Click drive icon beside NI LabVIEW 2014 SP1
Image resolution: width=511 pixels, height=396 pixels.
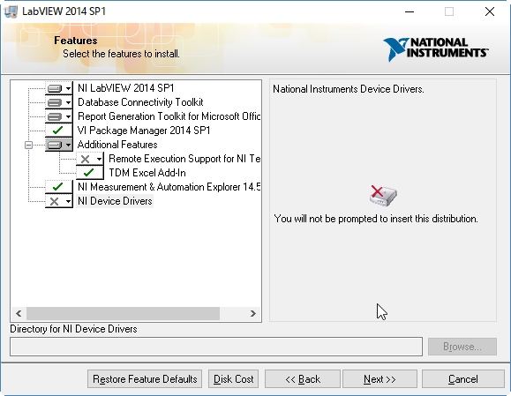point(55,88)
